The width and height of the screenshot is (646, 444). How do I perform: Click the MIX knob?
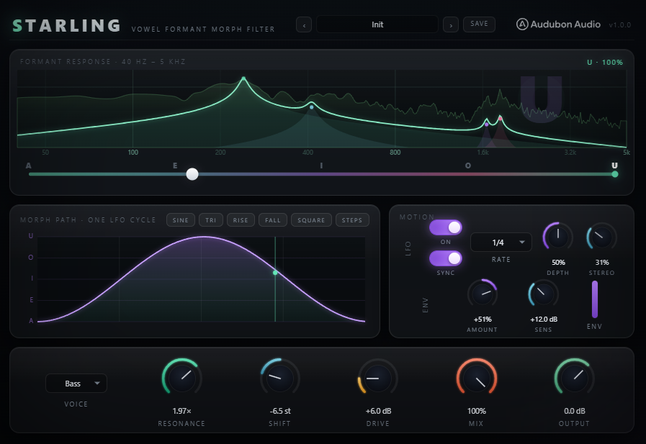click(476, 379)
